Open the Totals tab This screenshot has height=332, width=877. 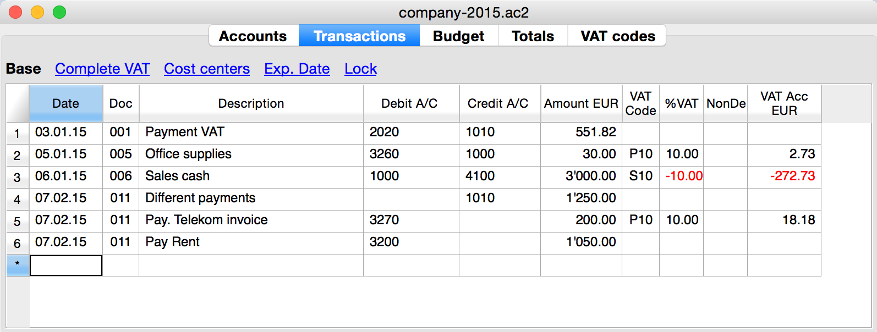tap(533, 36)
